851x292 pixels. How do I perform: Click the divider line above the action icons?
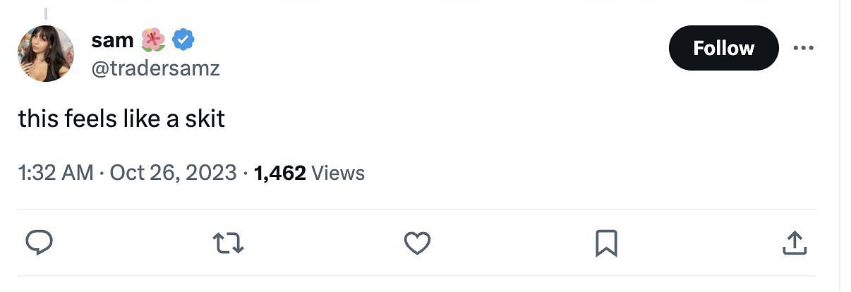[x=417, y=209]
